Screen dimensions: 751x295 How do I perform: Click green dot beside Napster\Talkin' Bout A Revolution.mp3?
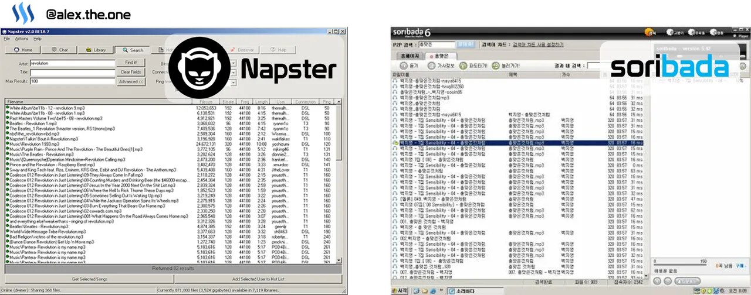[x=6, y=139]
